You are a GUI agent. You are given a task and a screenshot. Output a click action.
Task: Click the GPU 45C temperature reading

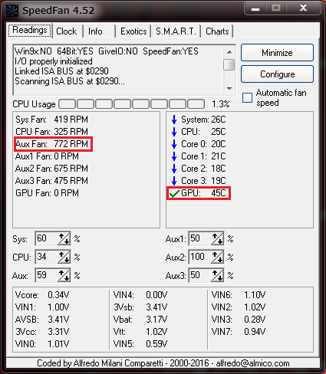(203, 193)
